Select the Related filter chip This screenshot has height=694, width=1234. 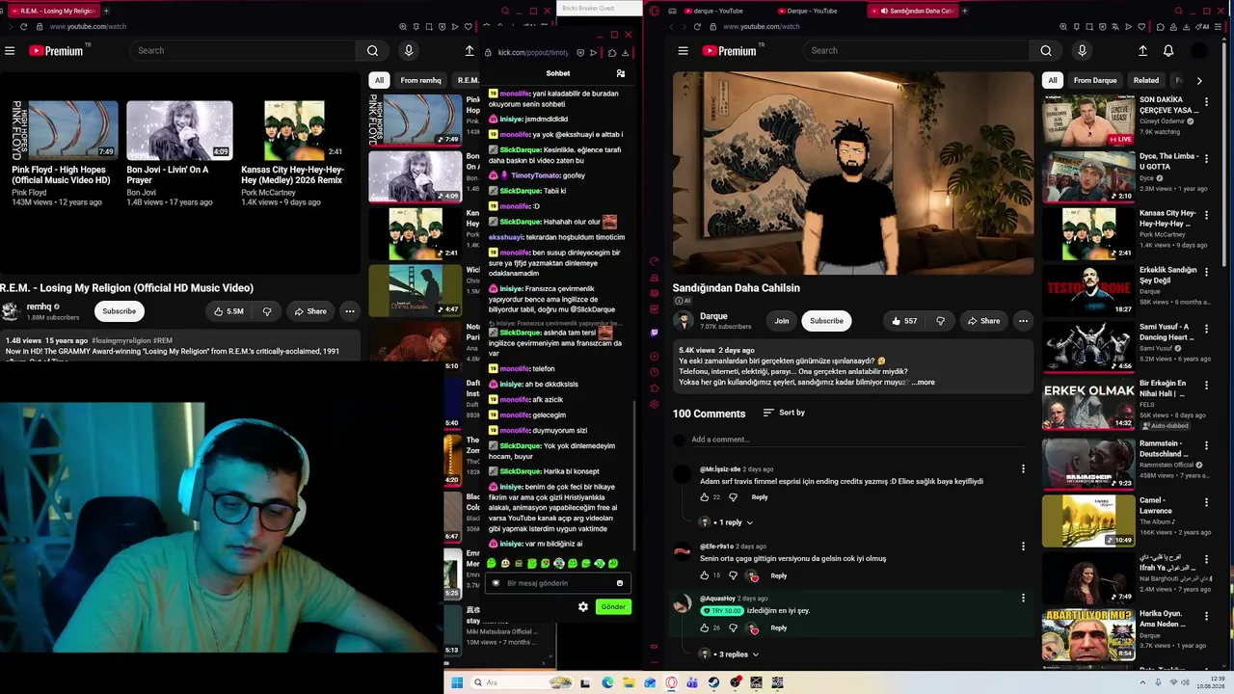pyautogui.click(x=1146, y=81)
